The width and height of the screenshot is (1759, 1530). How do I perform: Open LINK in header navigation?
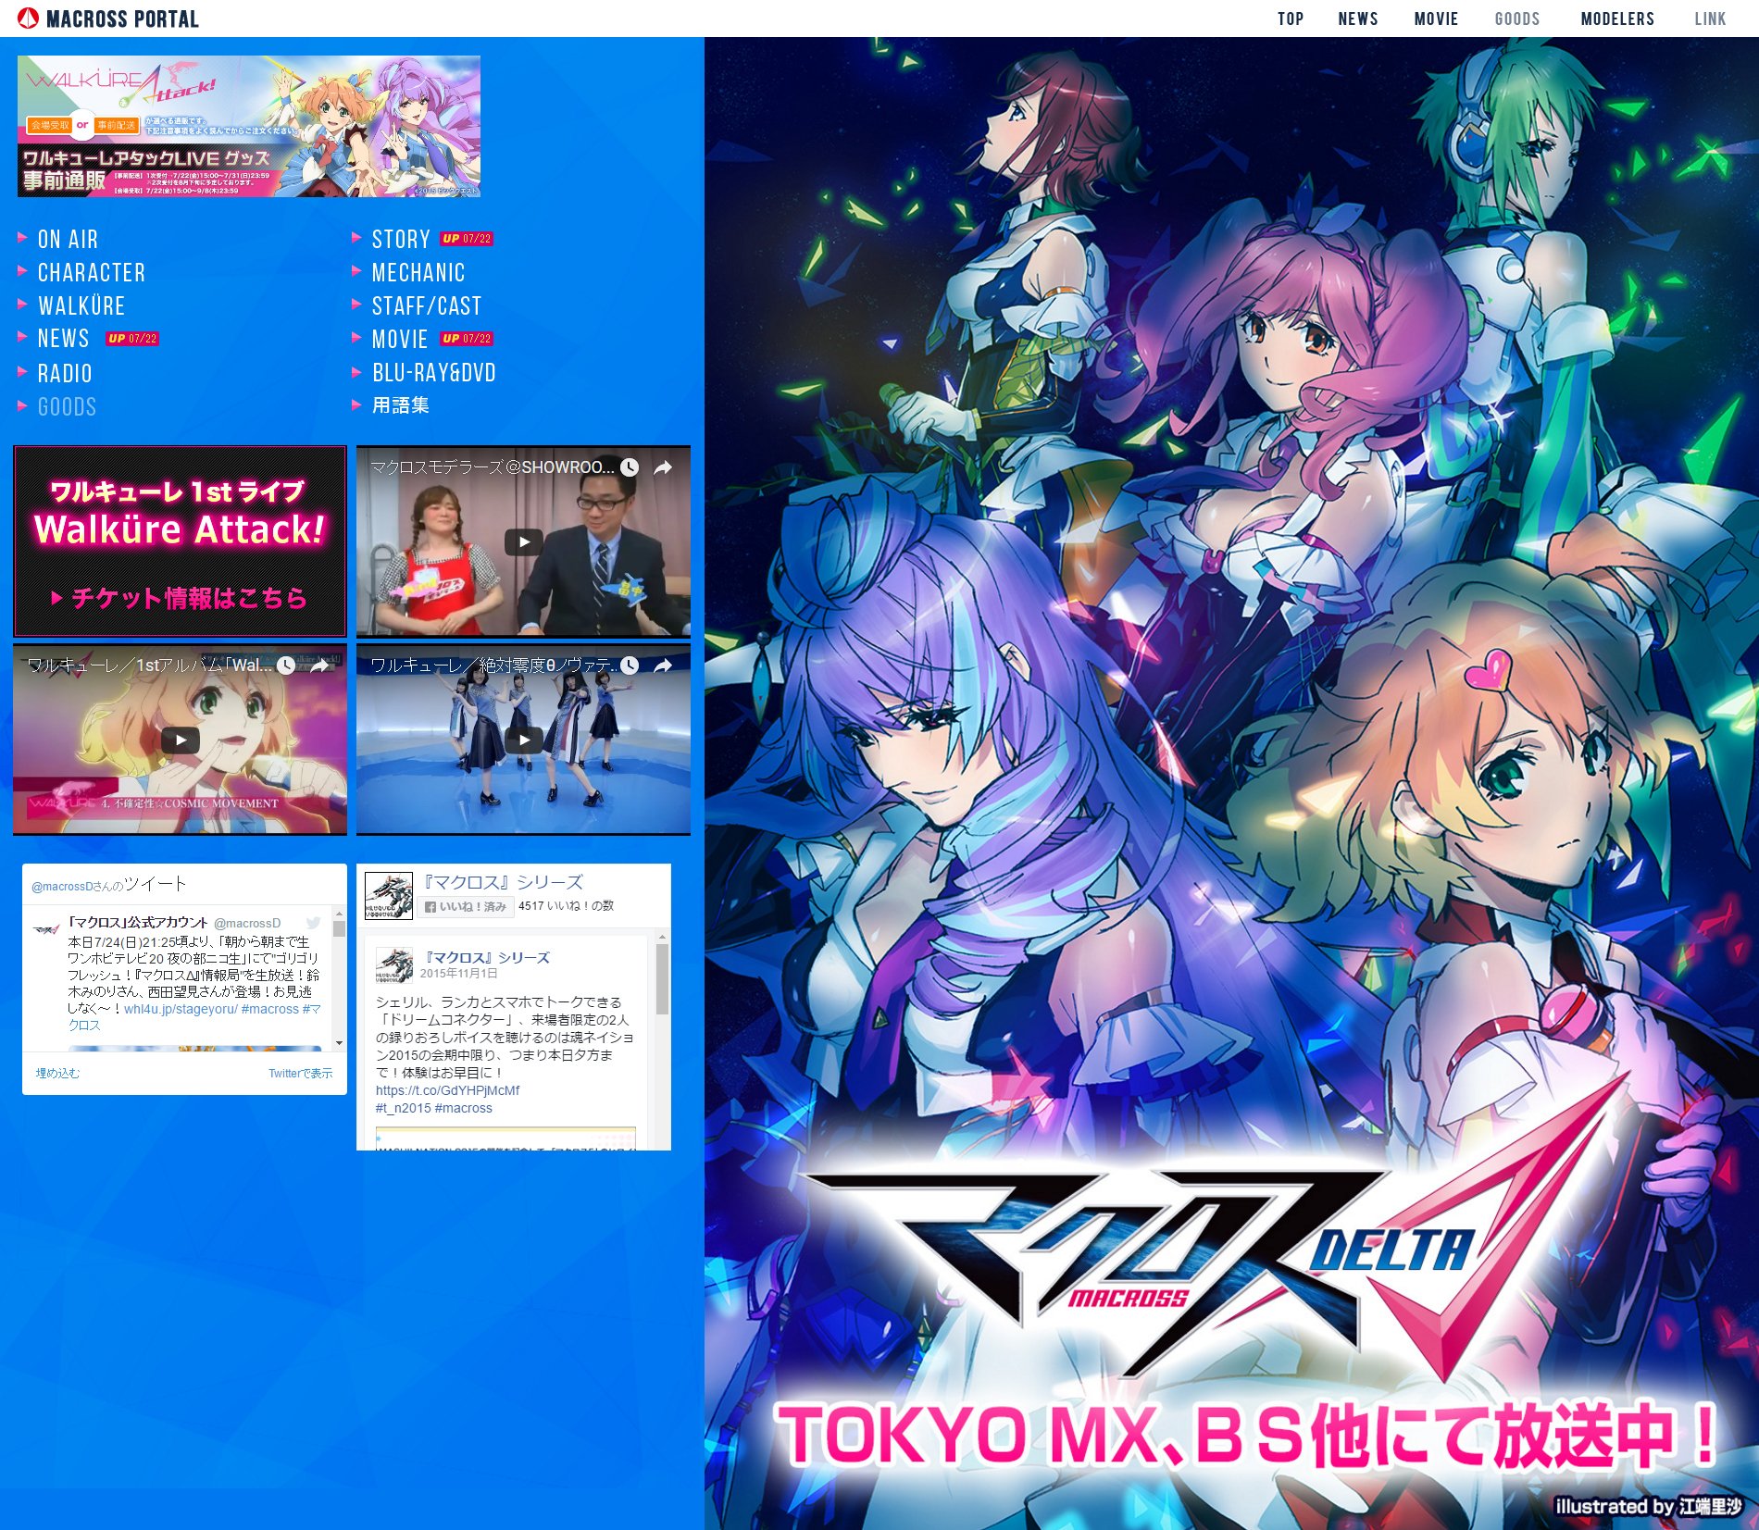[x=1710, y=19]
